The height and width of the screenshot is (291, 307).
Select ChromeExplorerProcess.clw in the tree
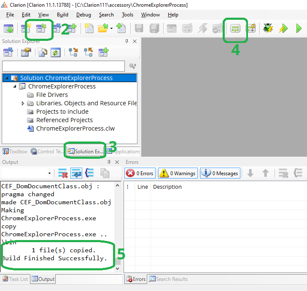coord(75,128)
